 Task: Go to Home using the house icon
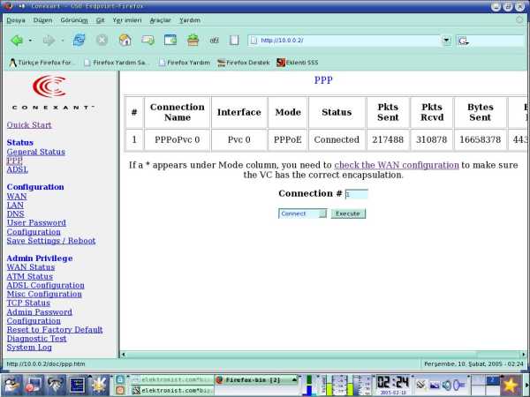click(x=125, y=41)
